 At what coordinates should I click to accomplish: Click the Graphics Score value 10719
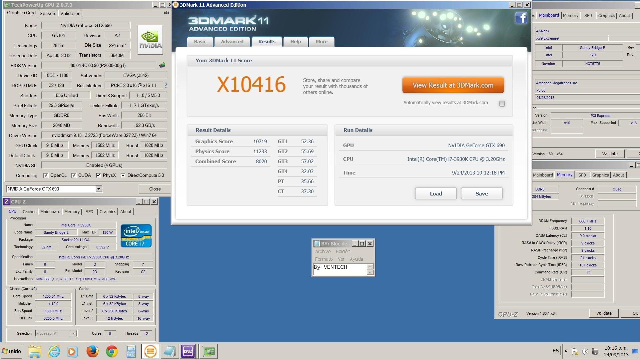(x=260, y=141)
